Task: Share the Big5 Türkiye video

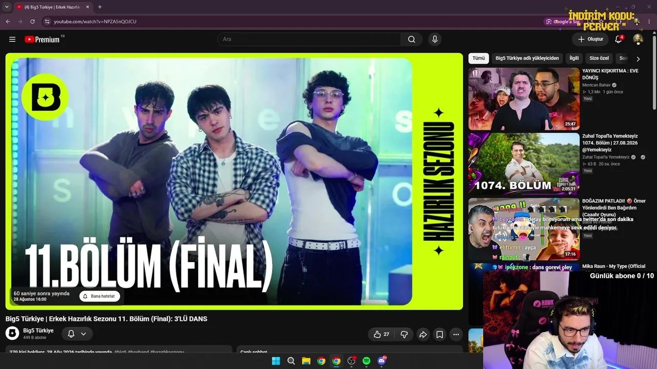Action: 423,334
